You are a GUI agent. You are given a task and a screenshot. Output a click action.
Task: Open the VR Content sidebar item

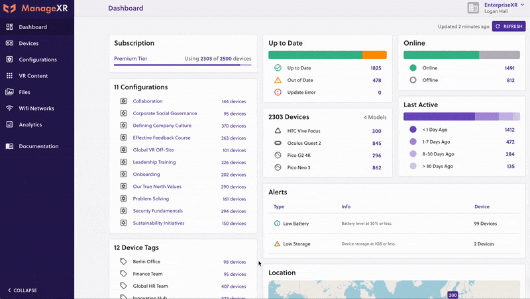[x=37, y=75]
